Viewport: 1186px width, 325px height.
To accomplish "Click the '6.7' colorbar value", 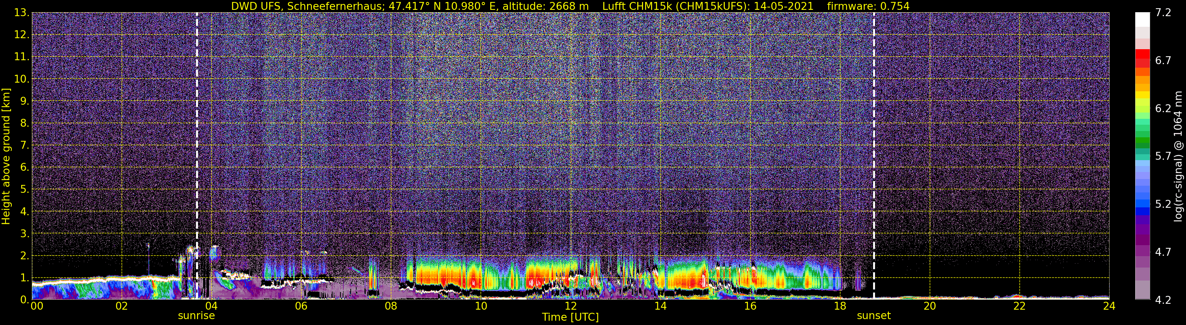I will click(x=1163, y=61).
